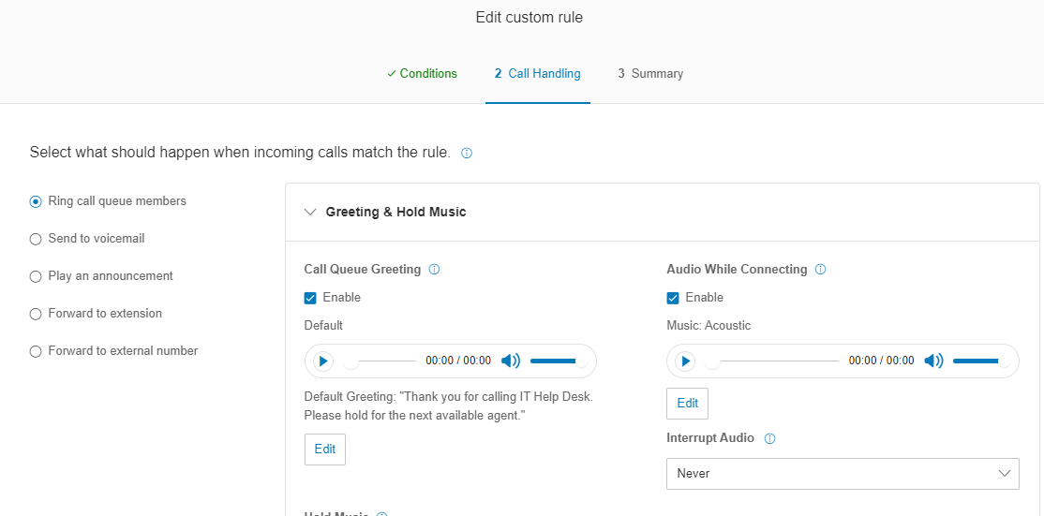Jump to the Summary step
1044x516 pixels.
(x=649, y=74)
